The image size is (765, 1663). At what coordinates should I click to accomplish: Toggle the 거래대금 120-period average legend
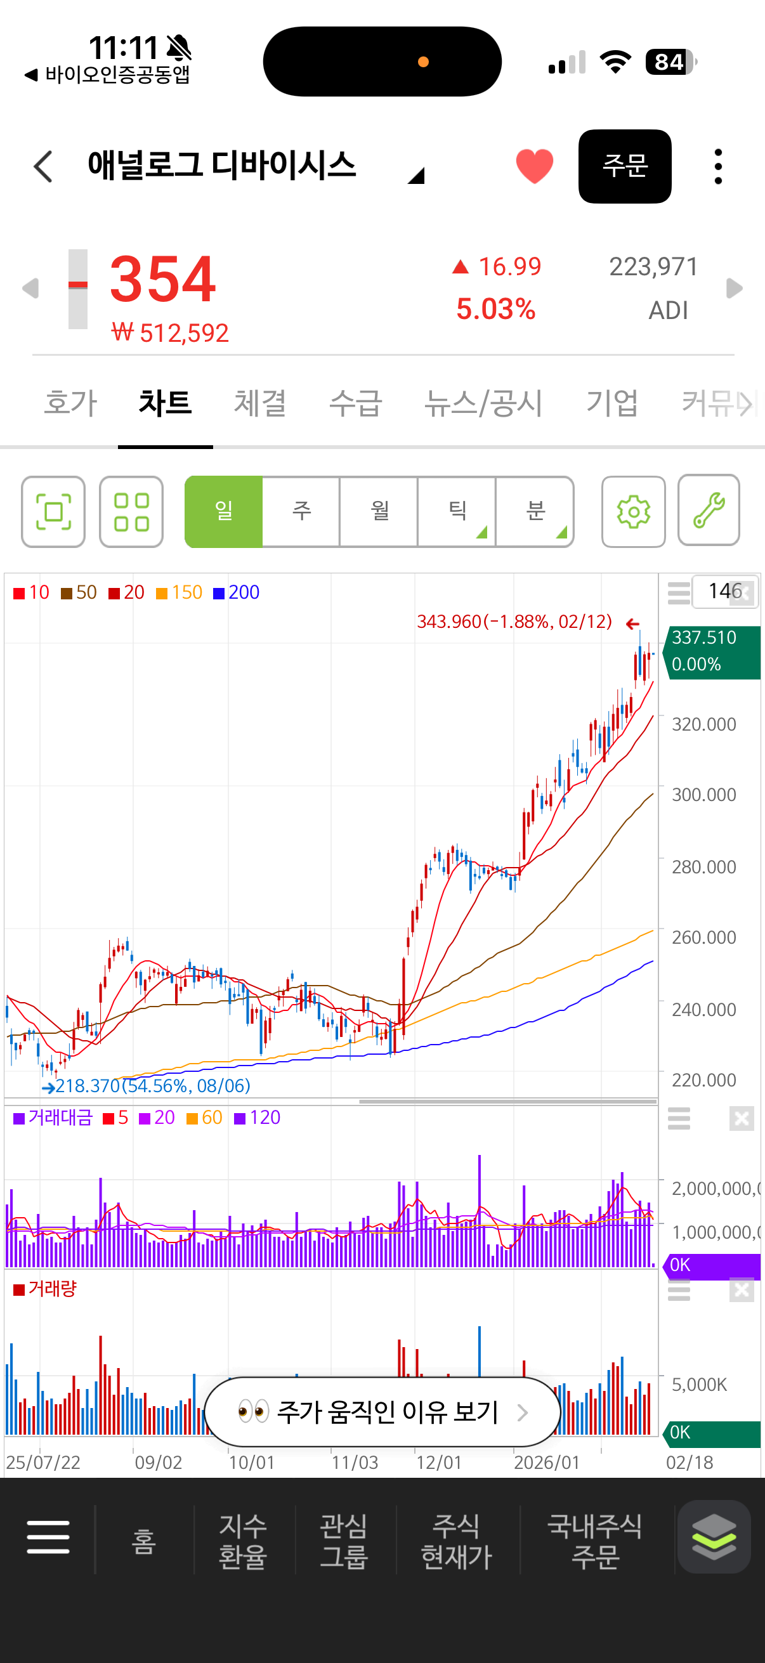[257, 1118]
